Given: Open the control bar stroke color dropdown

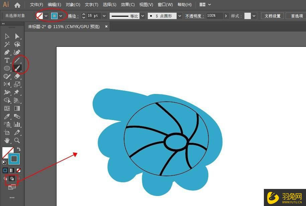Looking at the screenshot, I should coord(61,16).
